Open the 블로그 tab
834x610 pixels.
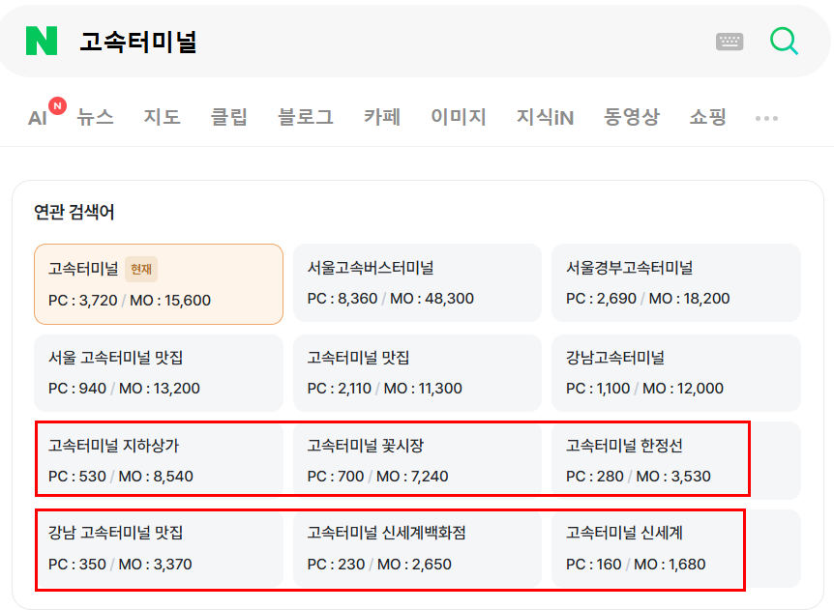[x=306, y=117]
